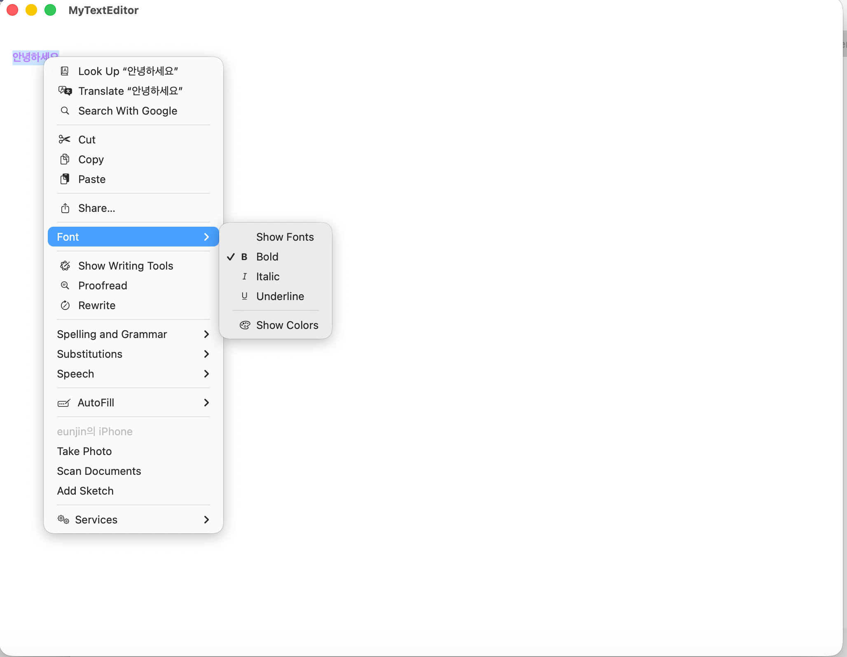This screenshot has height=657, width=847.
Task: Click the Look Up dictionary icon
Action: pyautogui.click(x=65, y=71)
